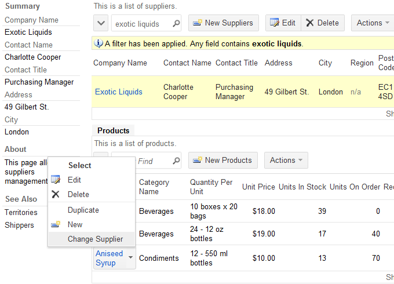
Task: Sort suppliers by Address column header
Action: tap(279, 63)
